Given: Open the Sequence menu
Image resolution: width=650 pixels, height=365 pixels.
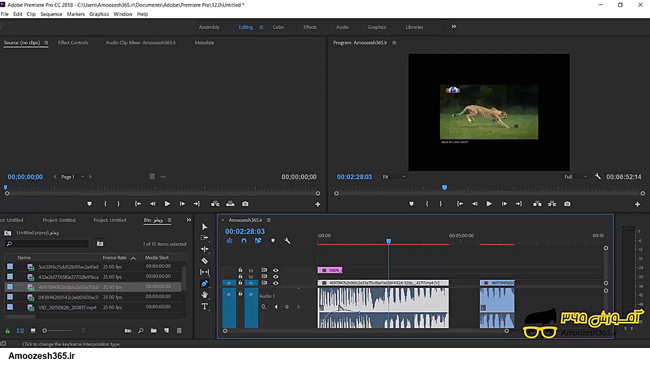Looking at the screenshot, I should tap(51, 14).
